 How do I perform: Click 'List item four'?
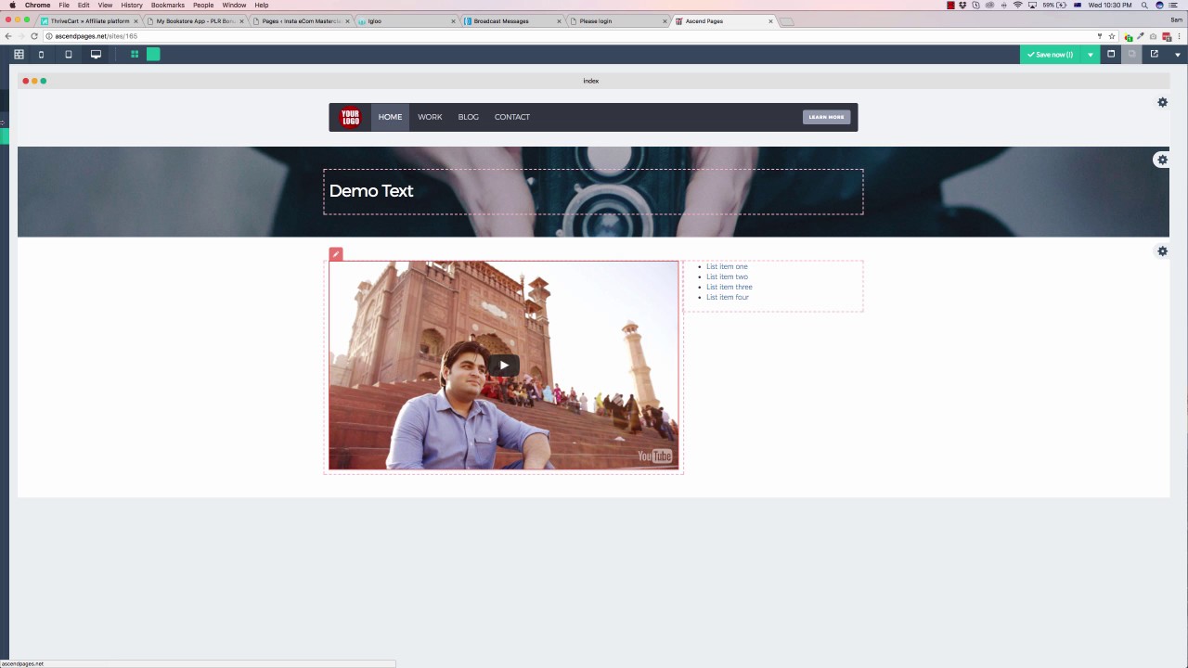coord(728,297)
